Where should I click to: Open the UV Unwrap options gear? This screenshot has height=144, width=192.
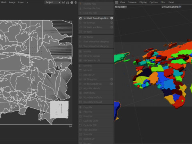point(112,23)
